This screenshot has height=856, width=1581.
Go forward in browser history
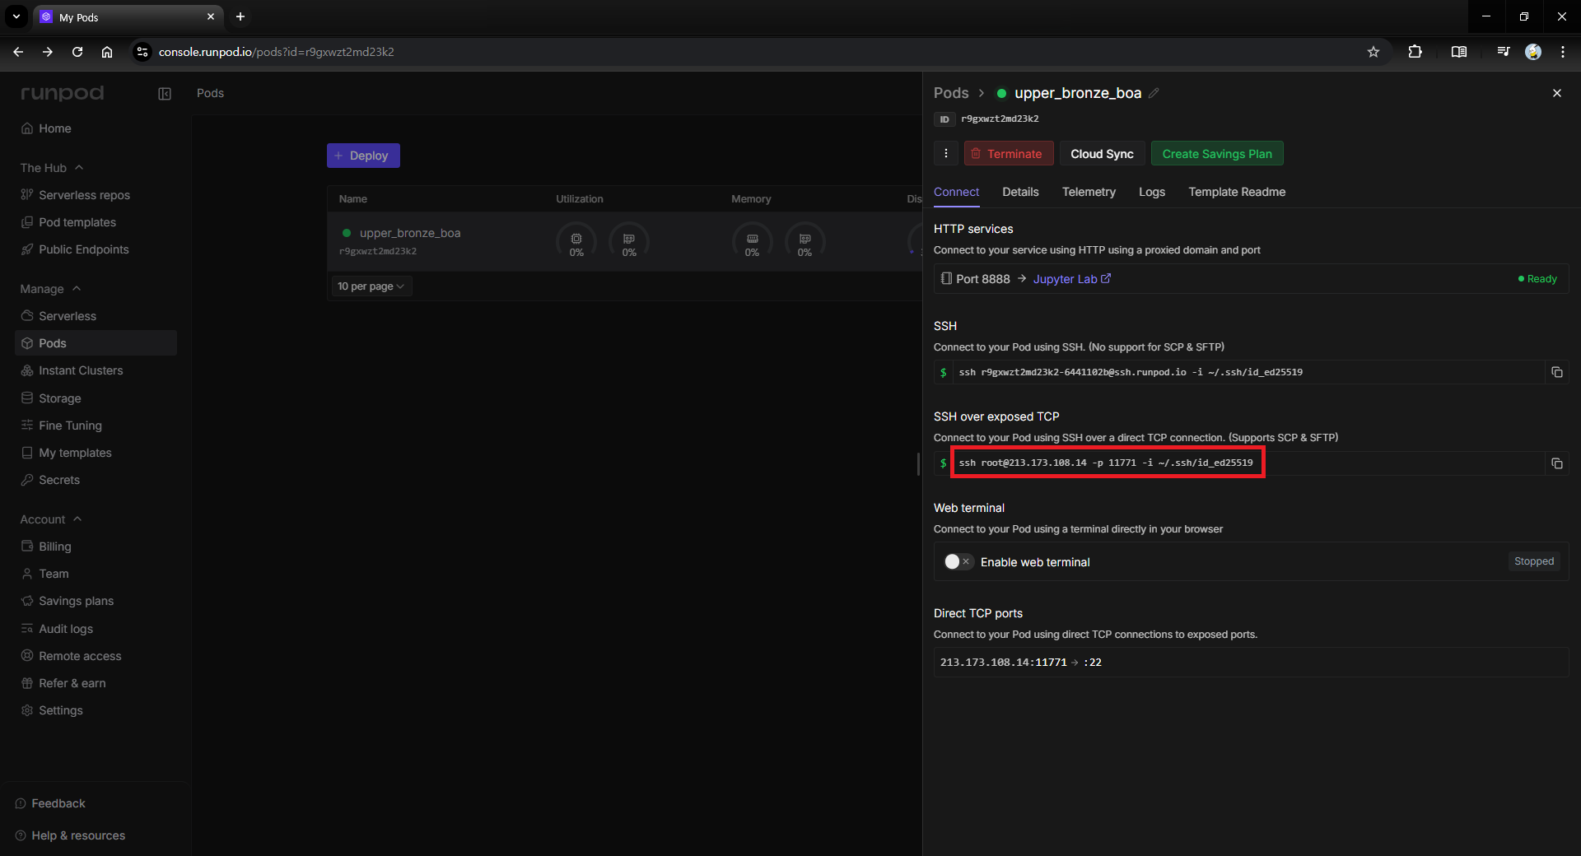(48, 52)
